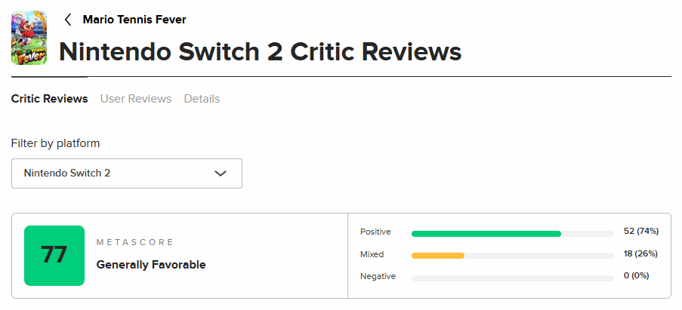Select the Positive reviews label

[375, 232]
